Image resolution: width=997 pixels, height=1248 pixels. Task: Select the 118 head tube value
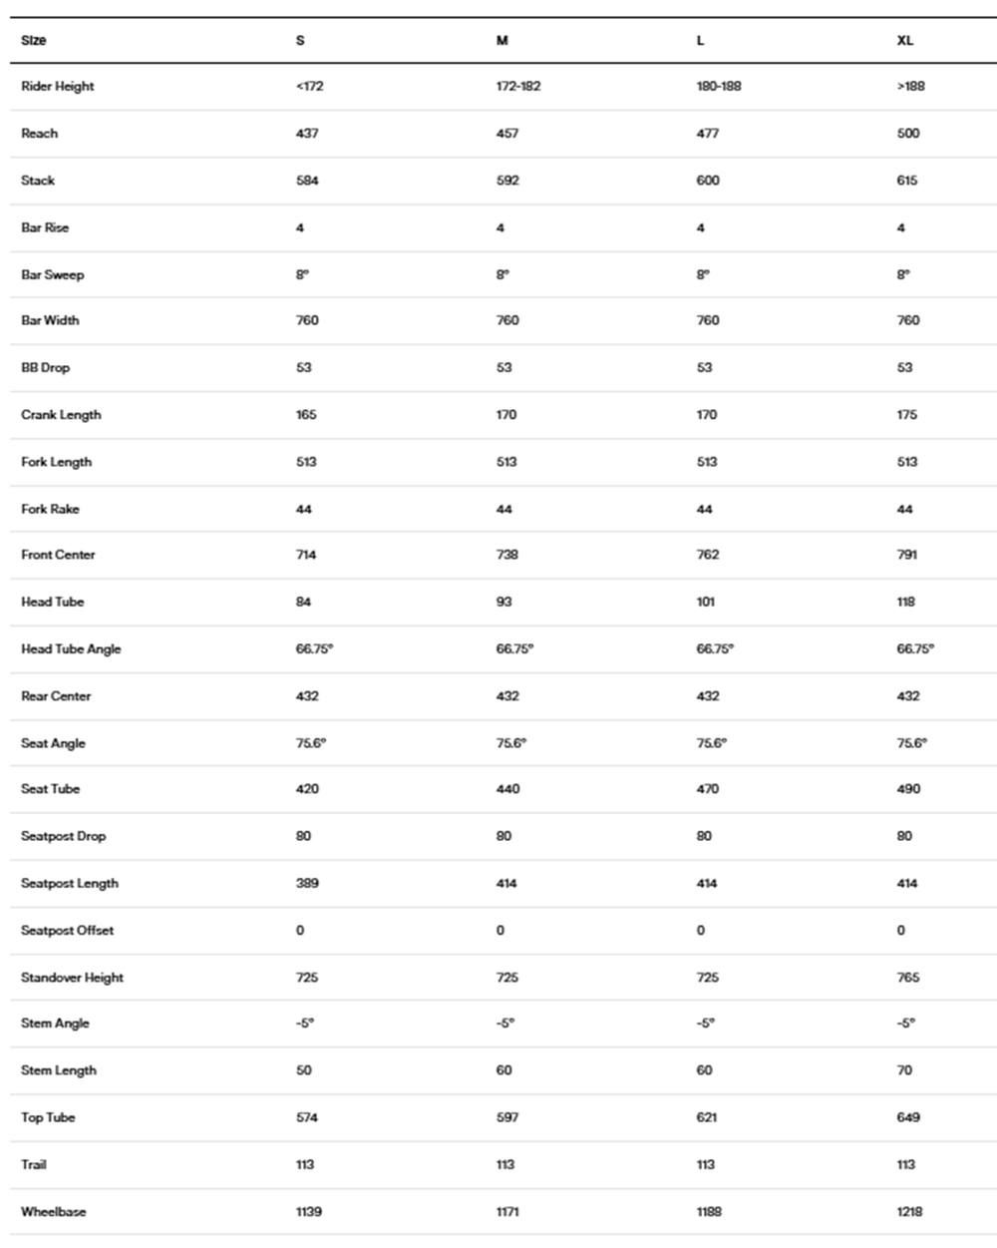coord(905,603)
